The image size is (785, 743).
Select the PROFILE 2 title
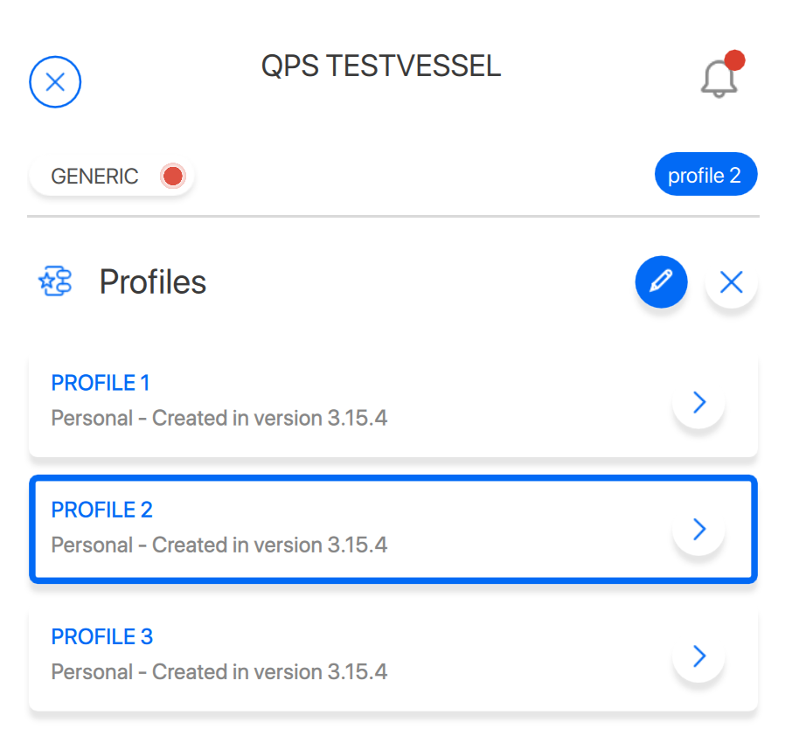pyautogui.click(x=102, y=510)
